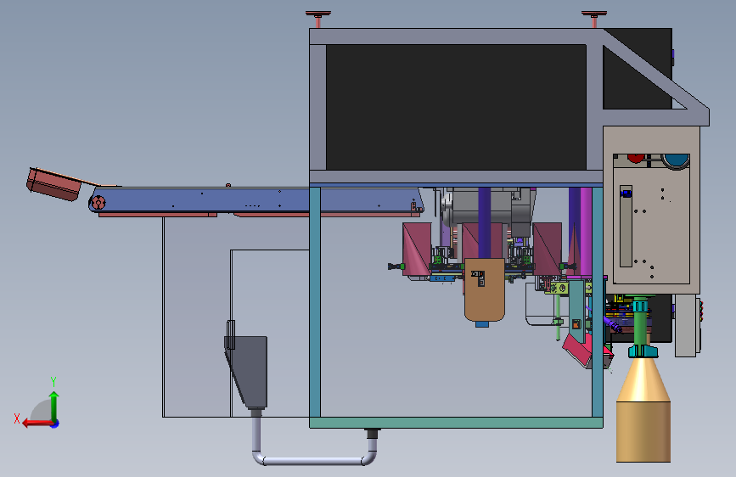Select the golden cylinder below the funnel
736x477 pixels.
tap(643, 431)
